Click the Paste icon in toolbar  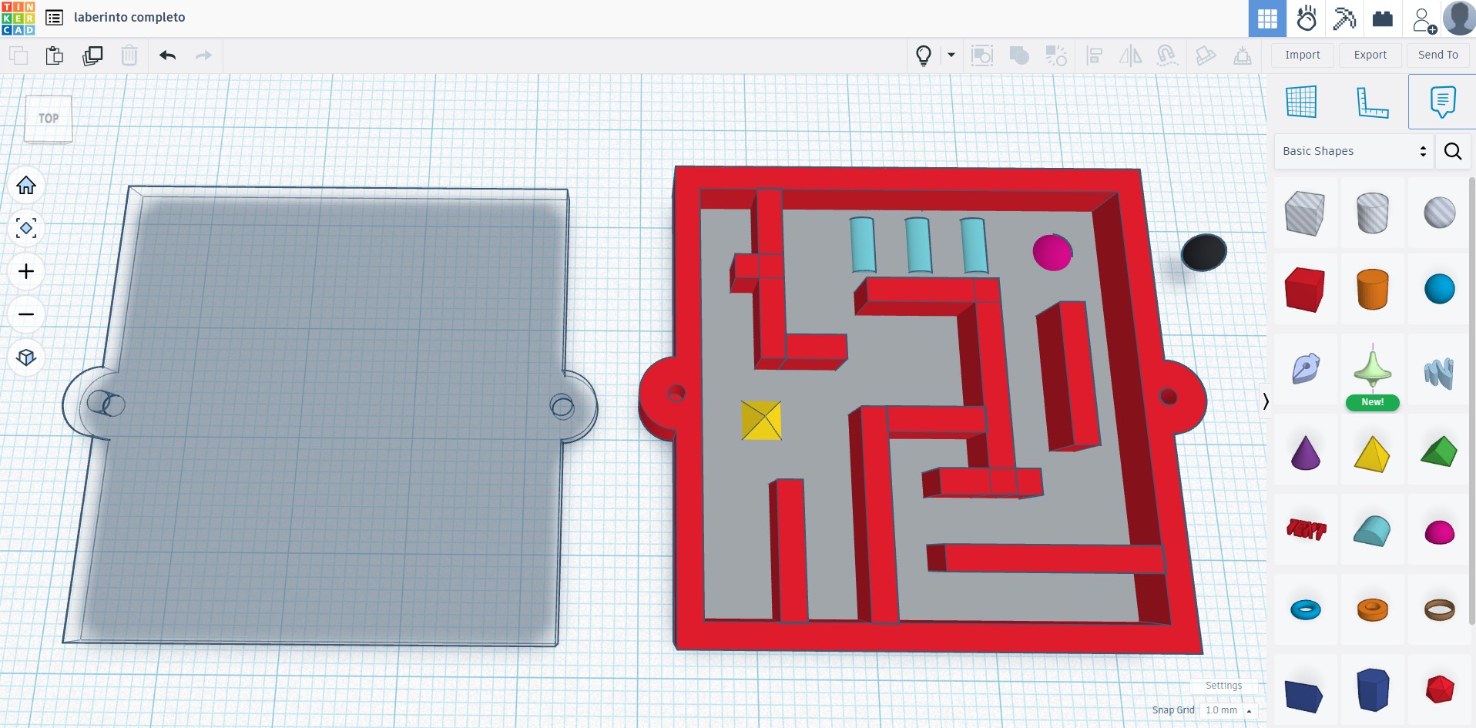[x=54, y=55]
